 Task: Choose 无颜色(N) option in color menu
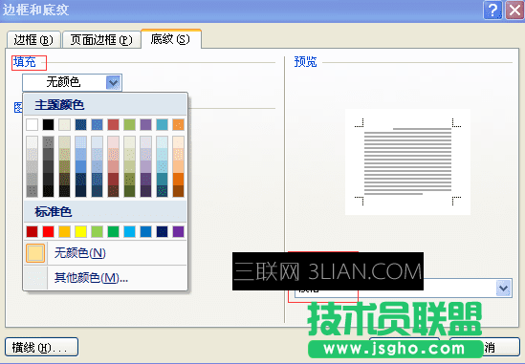[x=106, y=252]
